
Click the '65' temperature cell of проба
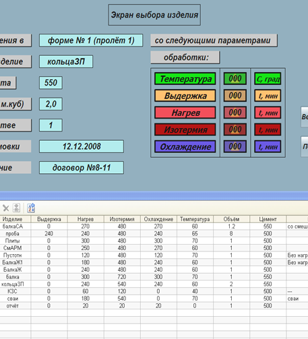coord(195,233)
